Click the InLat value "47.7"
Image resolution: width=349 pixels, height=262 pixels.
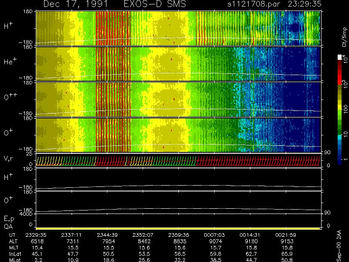(x=73, y=254)
